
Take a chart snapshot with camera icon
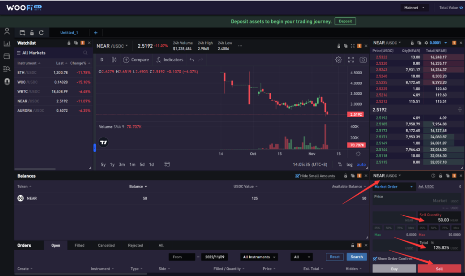[x=363, y=60]
